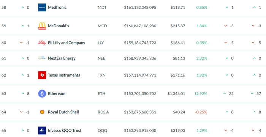The width and height of the screenshot is (266, 137).
Task: Click the McDonald's golden arches logo
Action: (42, 26)
